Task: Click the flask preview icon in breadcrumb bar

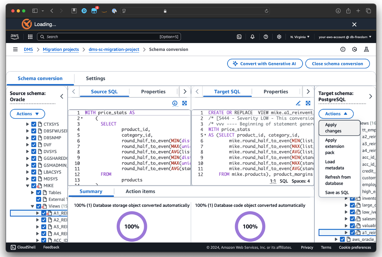Action: click(x=366, y=49)
